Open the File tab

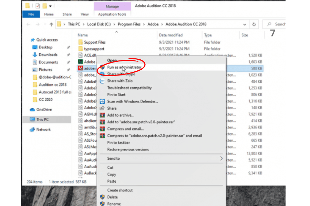[31, 14]
